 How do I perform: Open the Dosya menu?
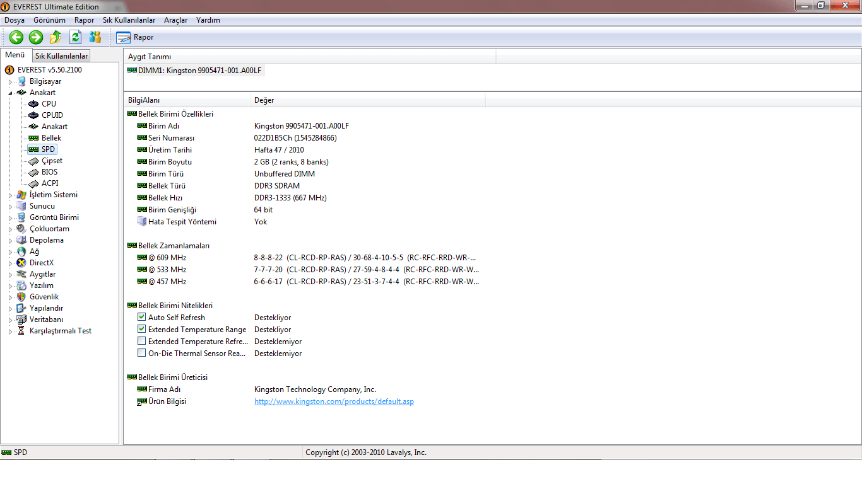(x=15, y=20)
